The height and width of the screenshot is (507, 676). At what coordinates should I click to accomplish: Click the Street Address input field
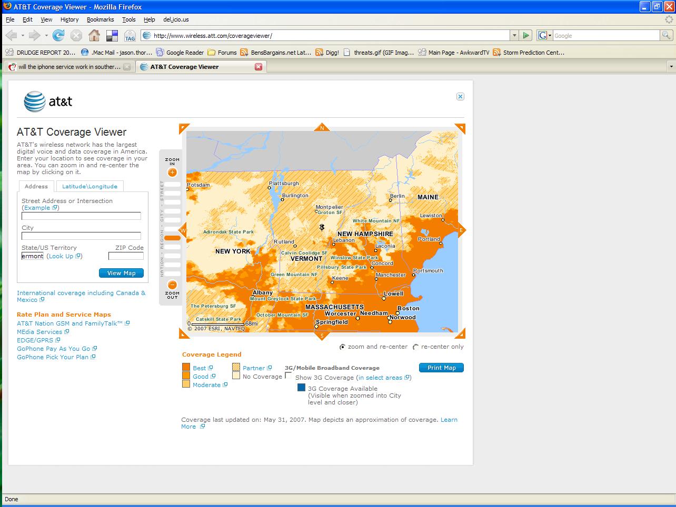pos(81,216)
